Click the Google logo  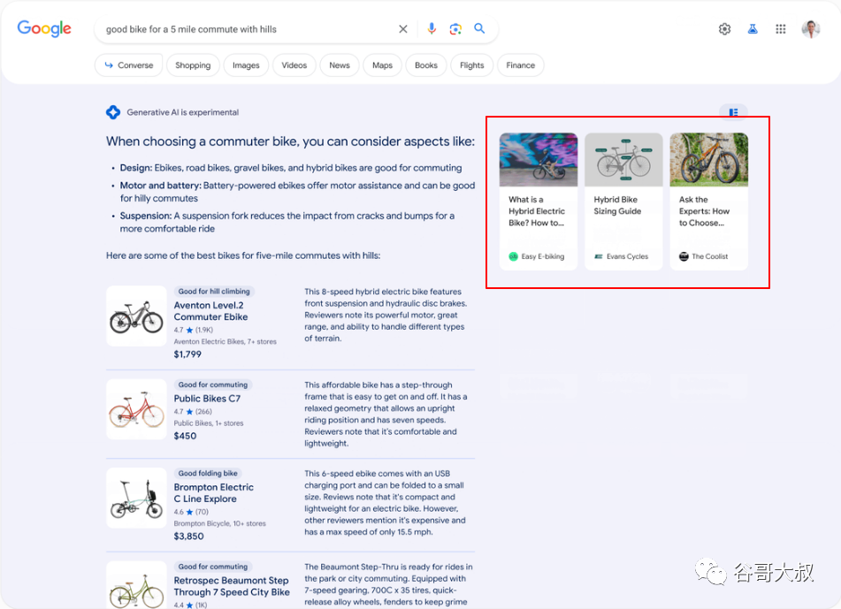[x=44, y=28]
